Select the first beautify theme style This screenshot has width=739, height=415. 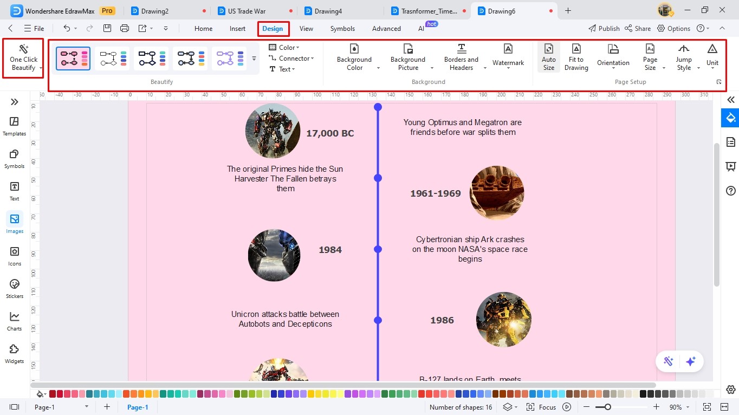(x=73, y=58)
